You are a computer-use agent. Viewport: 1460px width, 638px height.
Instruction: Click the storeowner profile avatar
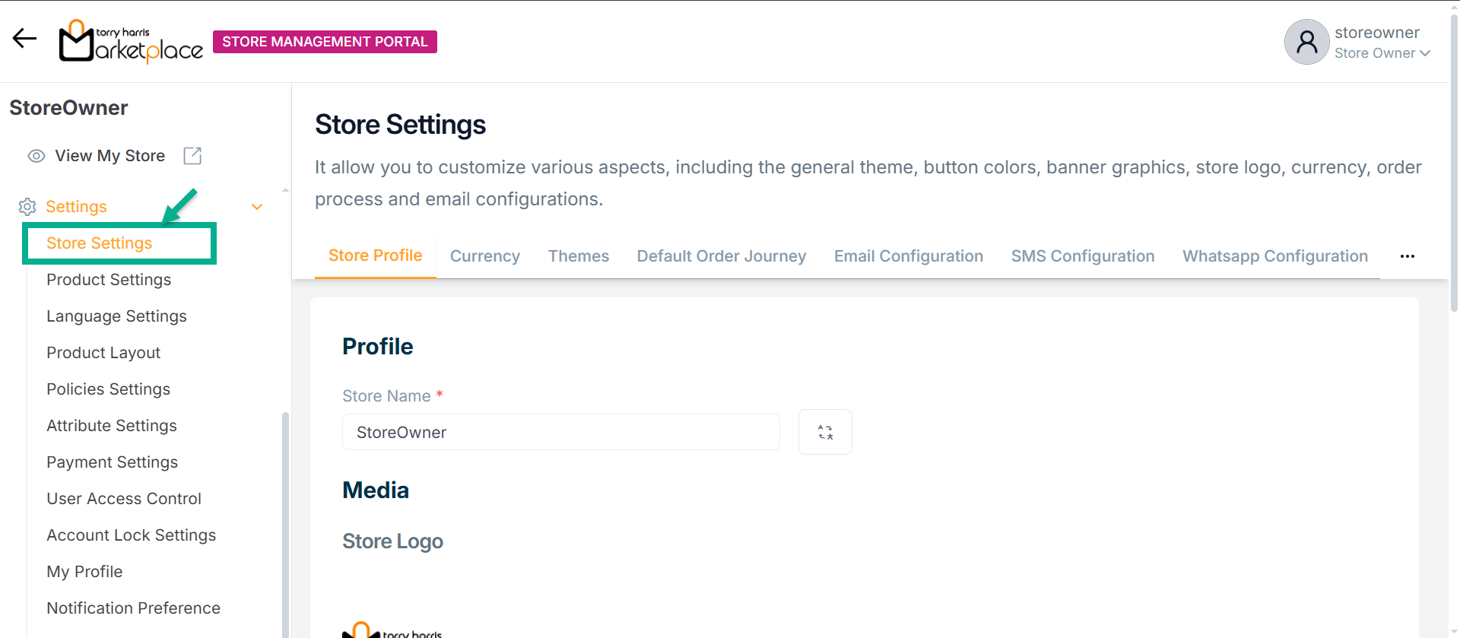pyautogui.click(x=1306, y=42)
